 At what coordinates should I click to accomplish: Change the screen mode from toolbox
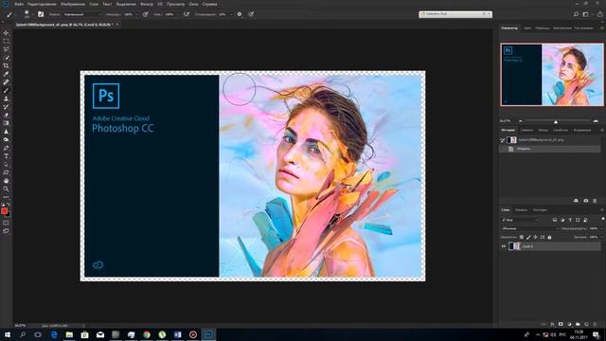click(x=6, y=231)
